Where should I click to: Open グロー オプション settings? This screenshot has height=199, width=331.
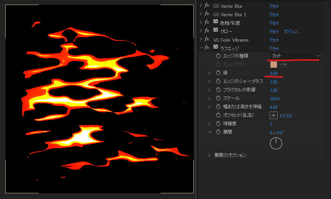pos(291,32)
